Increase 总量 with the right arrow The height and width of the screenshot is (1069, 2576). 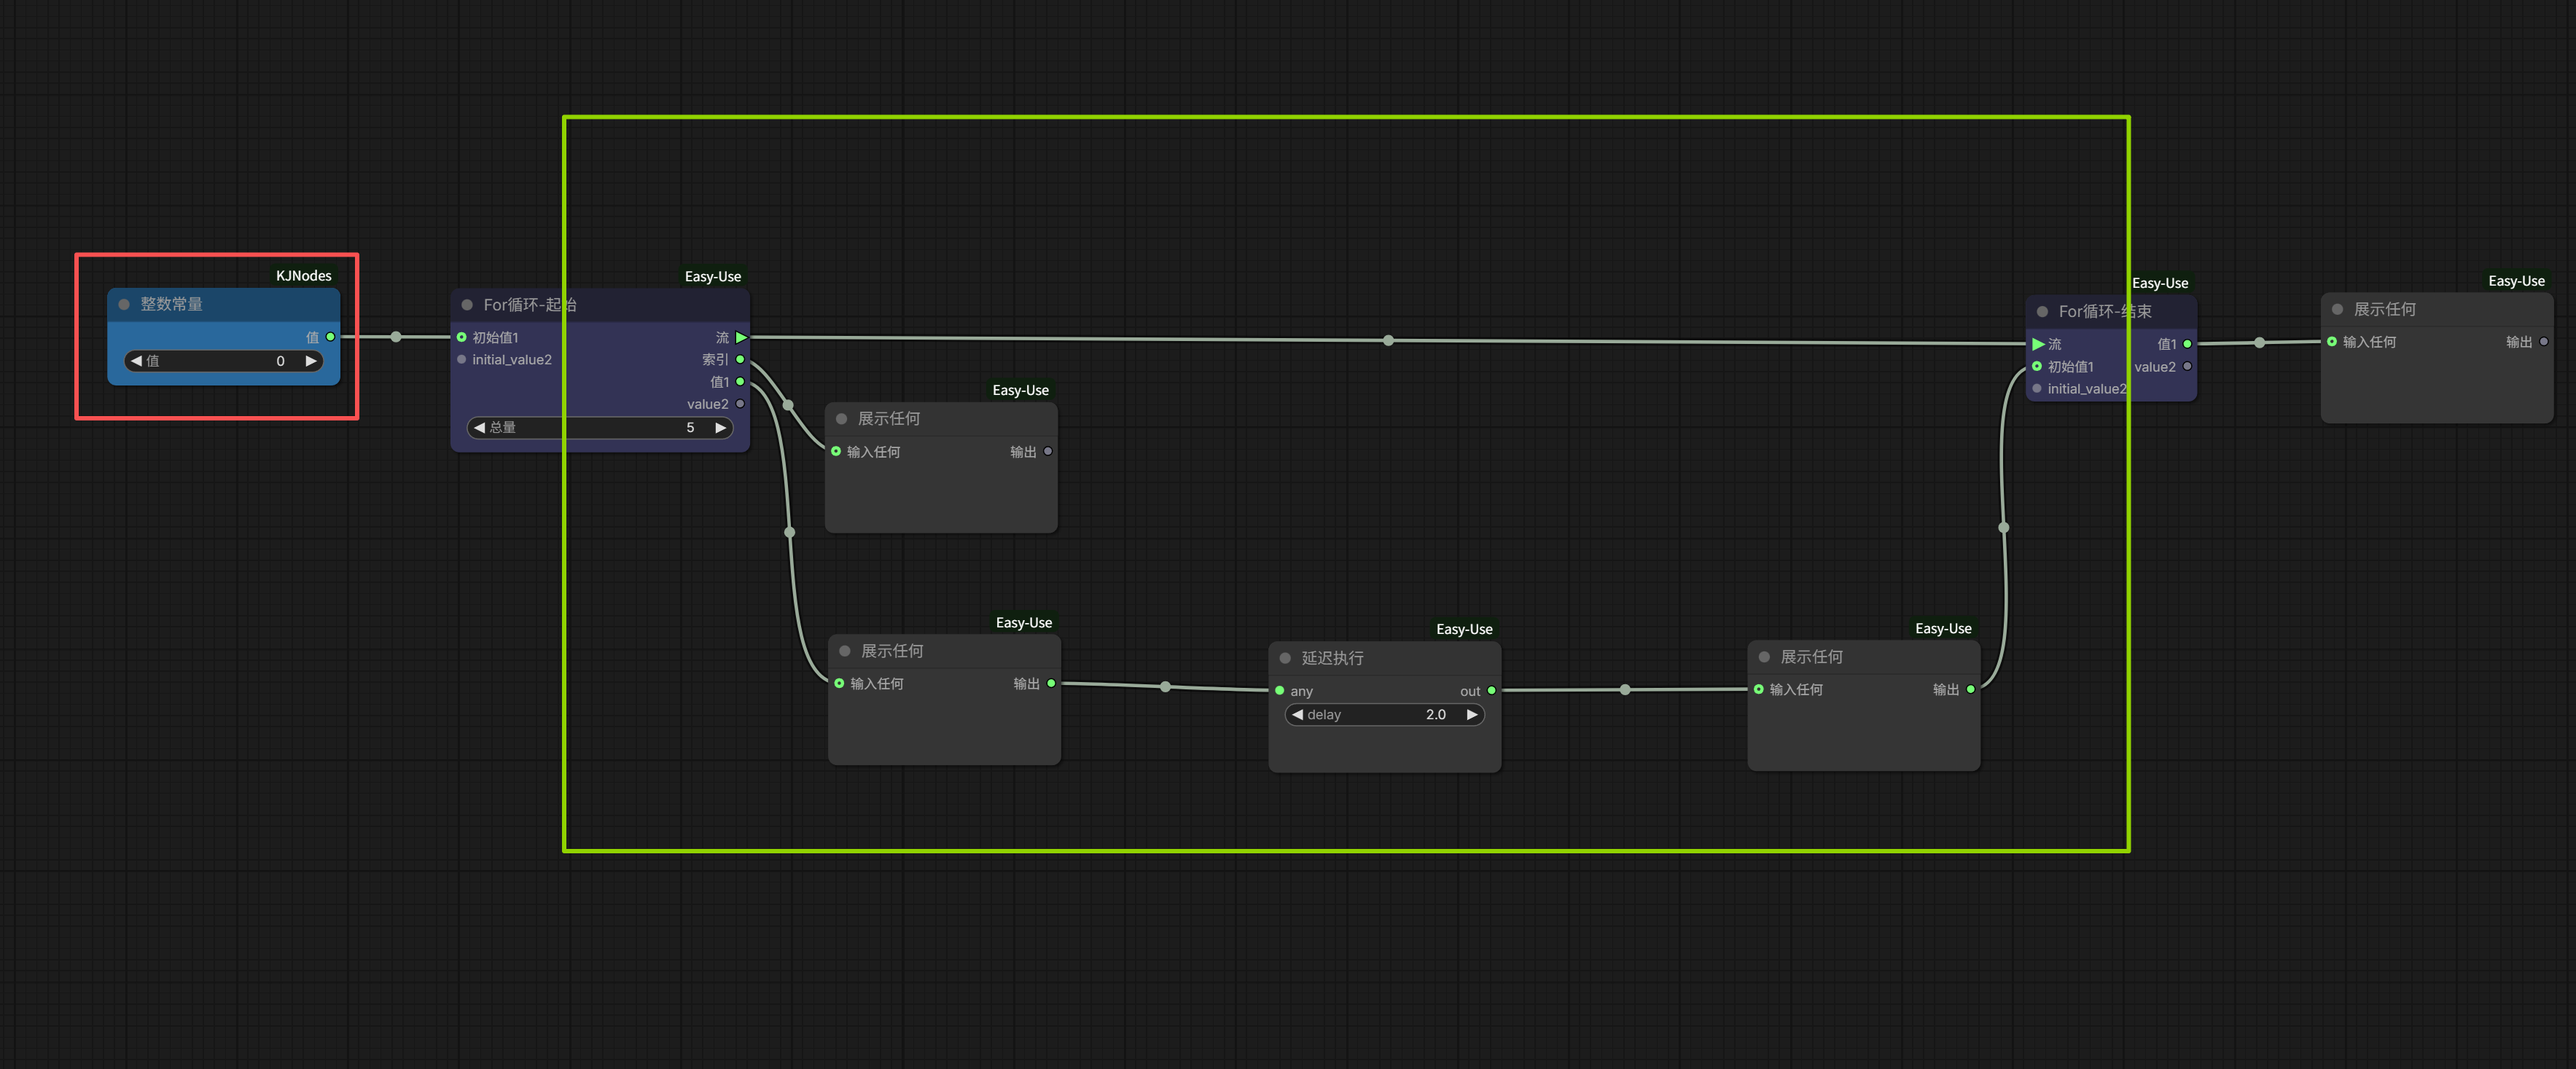point(720,428)
